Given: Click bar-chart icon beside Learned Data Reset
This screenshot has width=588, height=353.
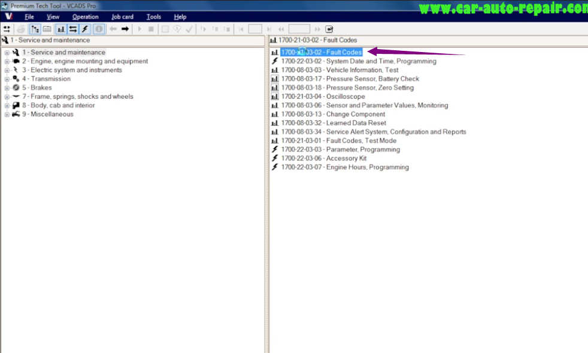Looking at the screenshot, I should 275,123.
